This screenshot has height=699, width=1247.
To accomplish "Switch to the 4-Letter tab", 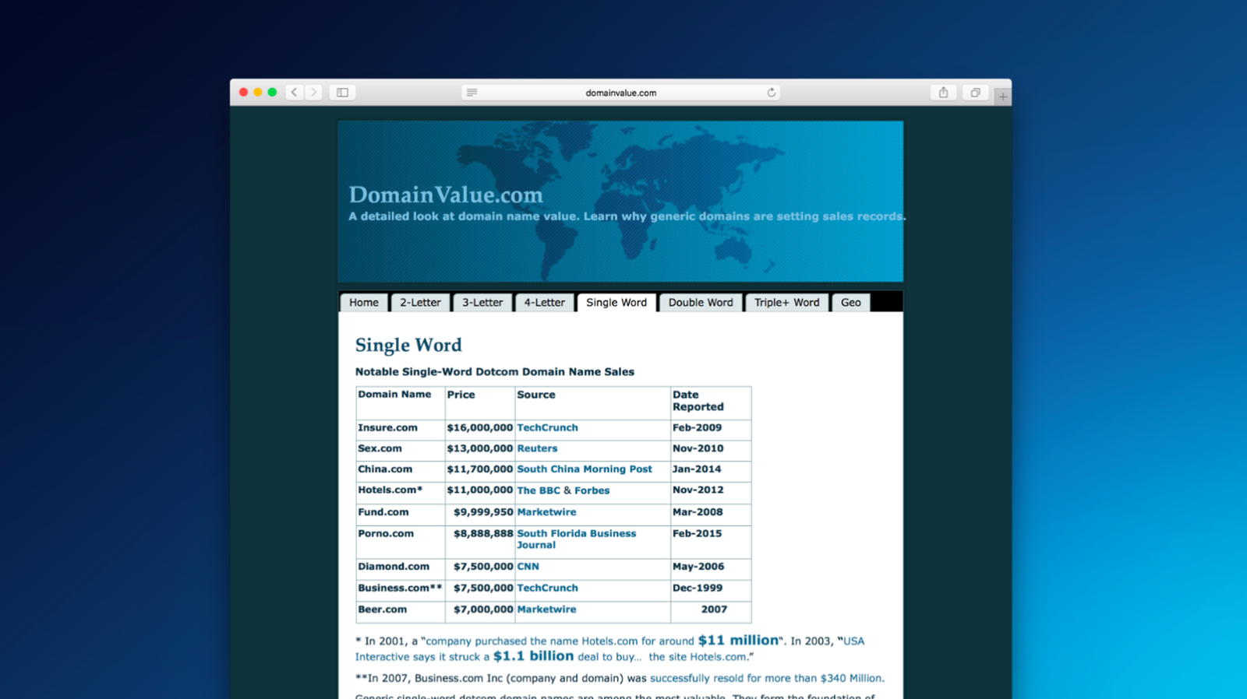I will (544, 302).
